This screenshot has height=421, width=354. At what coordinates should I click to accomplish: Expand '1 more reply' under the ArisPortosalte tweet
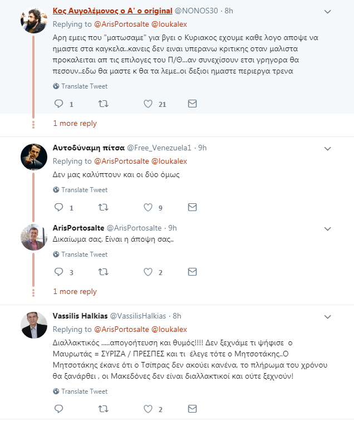tap(75, 292)
